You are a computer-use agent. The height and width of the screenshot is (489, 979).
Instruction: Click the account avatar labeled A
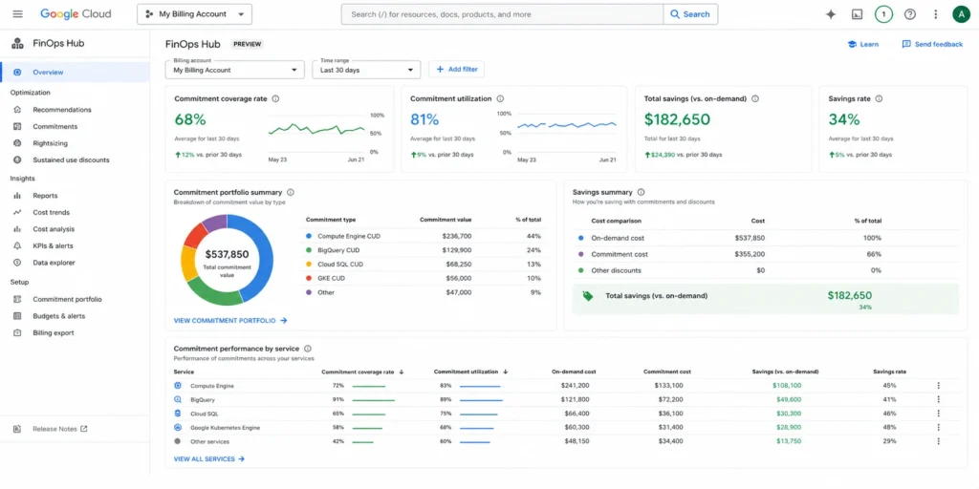coord(961,14)
